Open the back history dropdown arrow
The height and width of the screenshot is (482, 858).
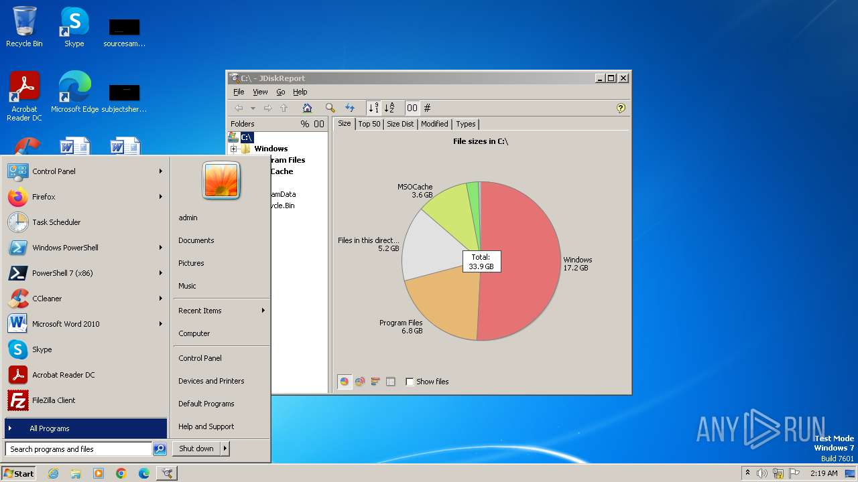(x=253, y=108)
